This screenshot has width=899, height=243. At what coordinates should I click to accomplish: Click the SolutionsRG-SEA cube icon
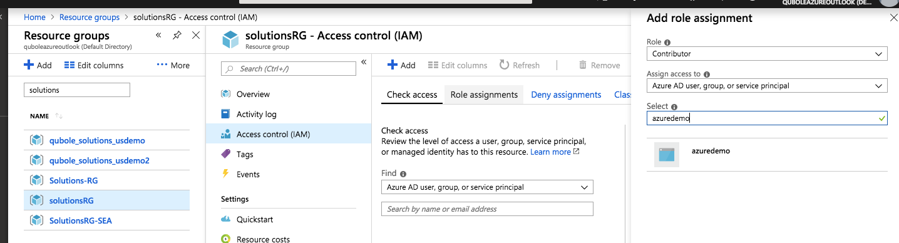[x=36, y=220]
